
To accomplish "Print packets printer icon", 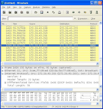I will (x=59, y=12).
